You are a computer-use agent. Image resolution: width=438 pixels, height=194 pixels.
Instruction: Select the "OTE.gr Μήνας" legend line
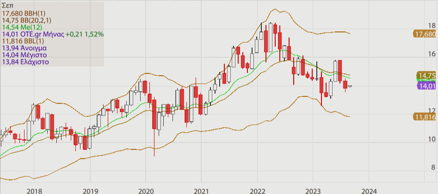(53, 34)
